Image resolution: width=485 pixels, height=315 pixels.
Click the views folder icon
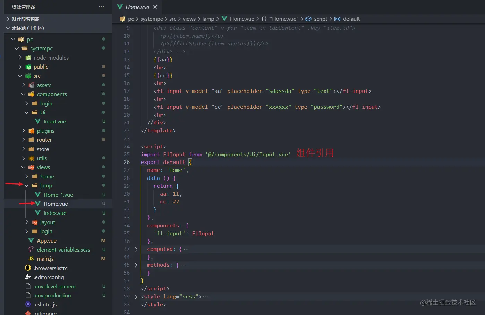pos(31,167)
